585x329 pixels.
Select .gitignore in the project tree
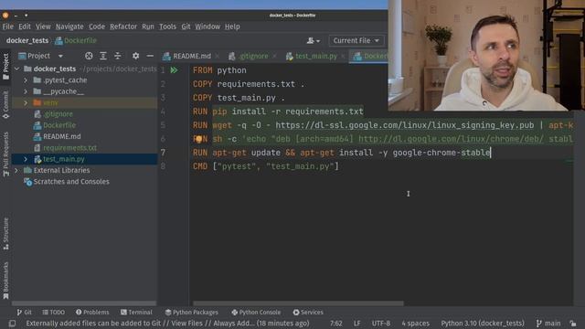[x=58, y=113]
